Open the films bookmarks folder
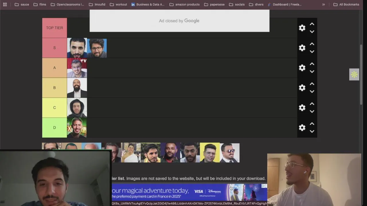 (40, 4)
